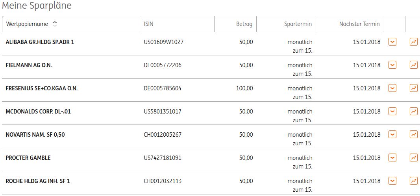View chart icon for PROCTER GAMBLE

point(413,158)
